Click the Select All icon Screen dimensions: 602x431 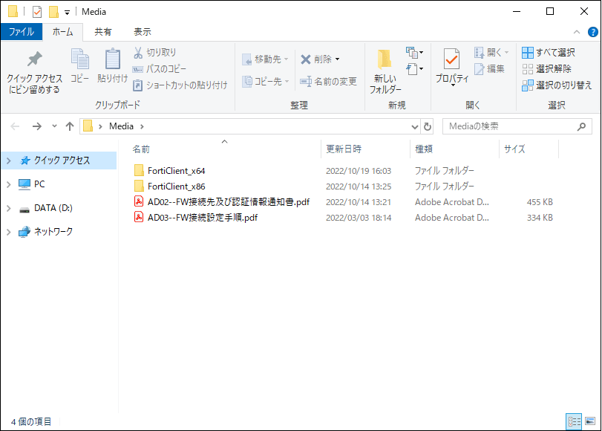tap(528, 53)
